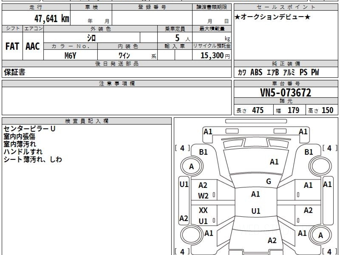Click the 諸元 header
340x255 pixels.
coord(286,101)
